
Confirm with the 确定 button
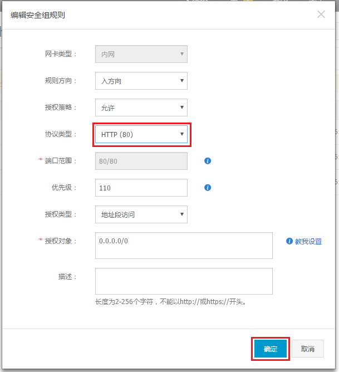[x=271, y=349]
